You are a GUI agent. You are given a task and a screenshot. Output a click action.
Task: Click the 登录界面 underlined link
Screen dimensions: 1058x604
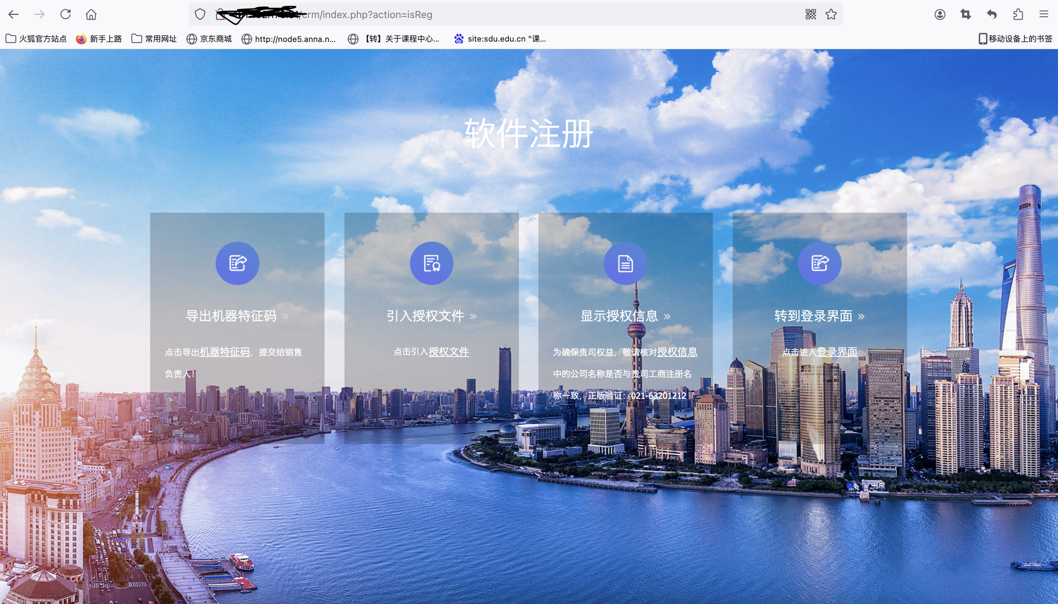click(x=837, y=352)
